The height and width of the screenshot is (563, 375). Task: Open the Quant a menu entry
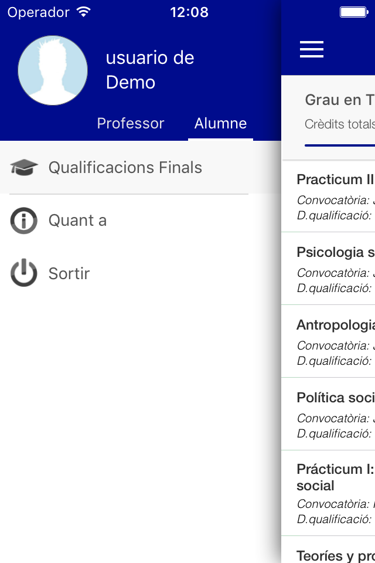click(x=141, y=221)
